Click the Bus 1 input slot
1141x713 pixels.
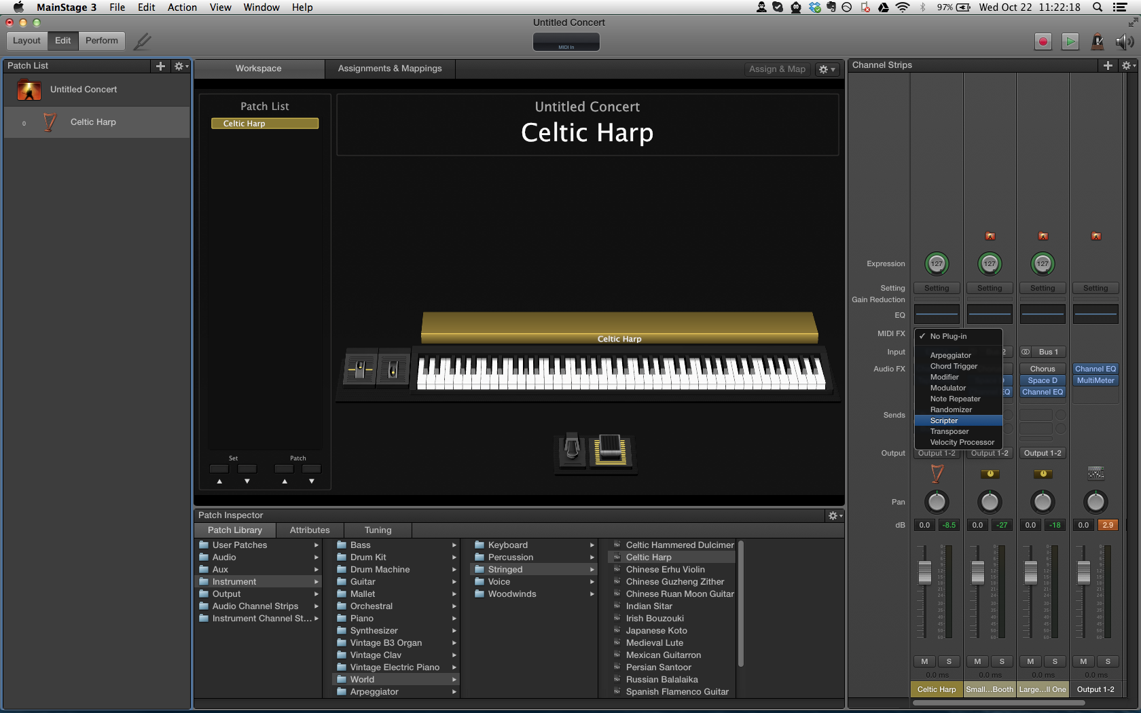tap(1049, 352)
